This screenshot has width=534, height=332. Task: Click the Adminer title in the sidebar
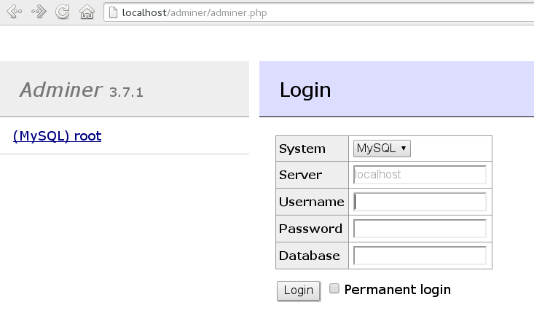tap(61, 90)
